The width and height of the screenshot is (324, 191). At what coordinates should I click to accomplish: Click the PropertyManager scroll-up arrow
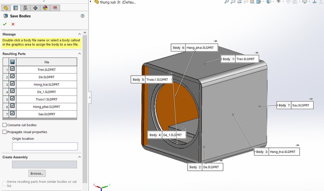85,33
